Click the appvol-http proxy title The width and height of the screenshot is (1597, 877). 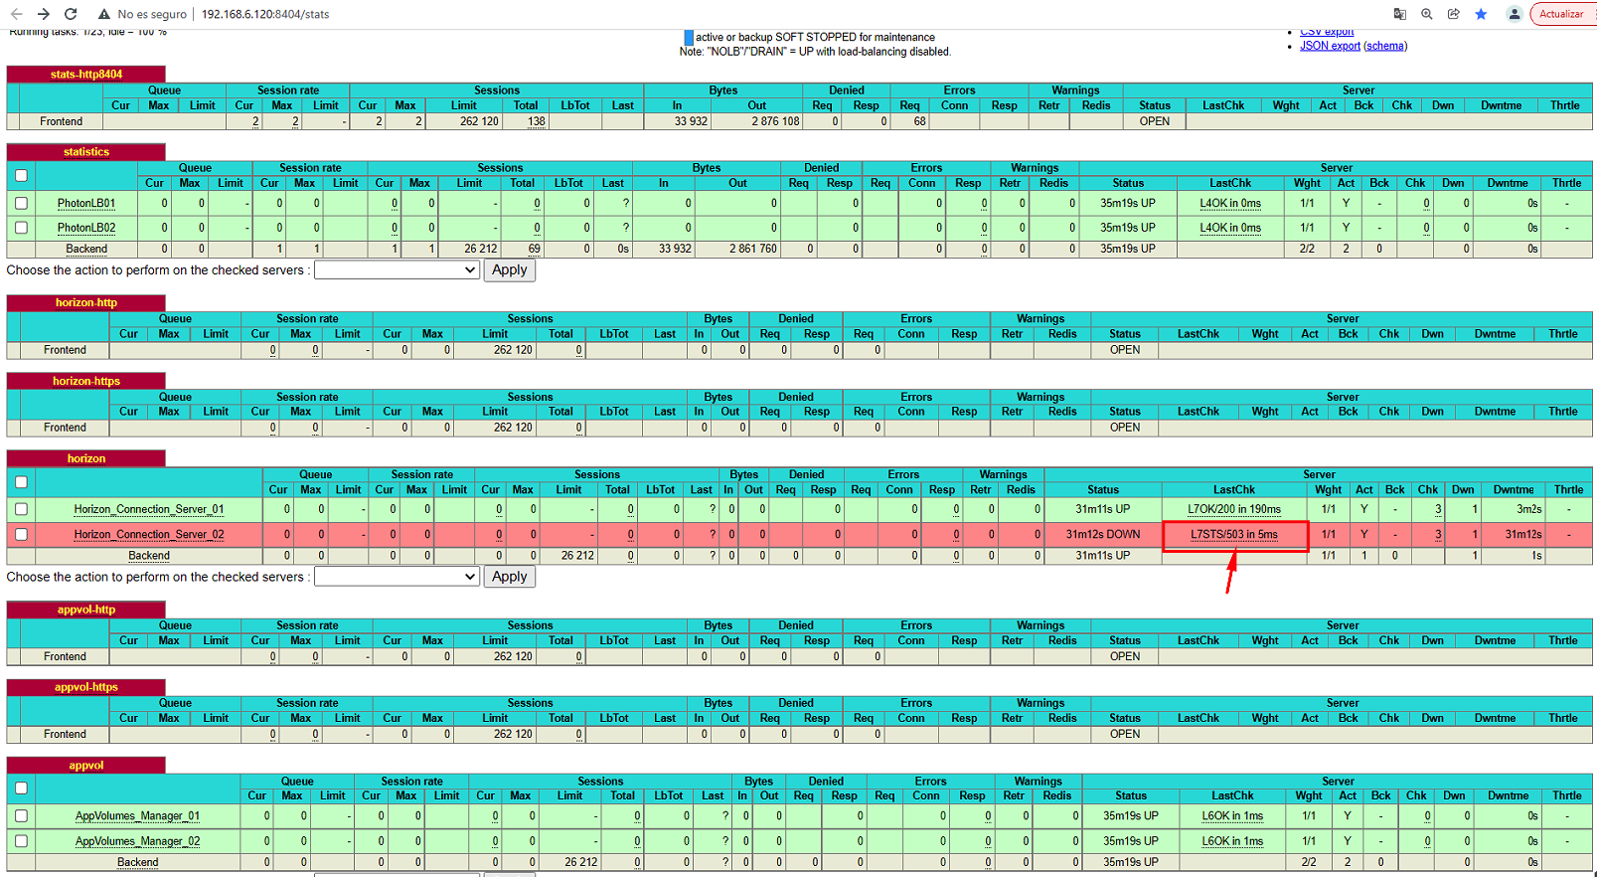point(86,610)
